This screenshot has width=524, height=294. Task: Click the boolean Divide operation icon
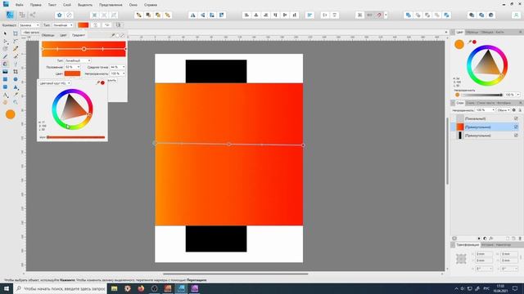[446, 15]
